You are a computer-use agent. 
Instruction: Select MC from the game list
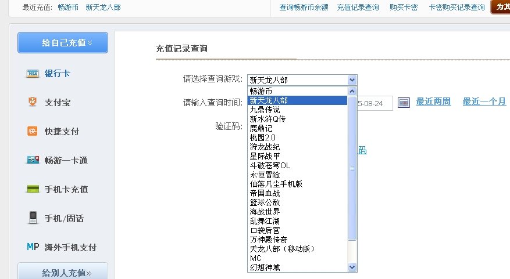pyautogui.click(x=297, y=258)
